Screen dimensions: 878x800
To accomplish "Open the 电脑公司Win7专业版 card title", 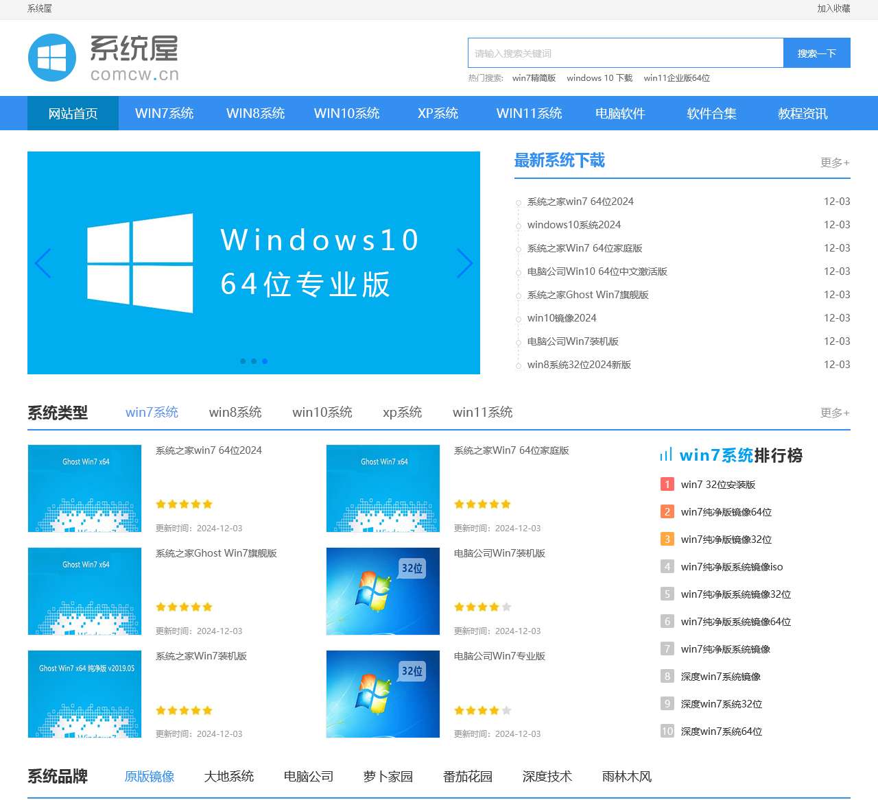I will [x=499, y=656].
